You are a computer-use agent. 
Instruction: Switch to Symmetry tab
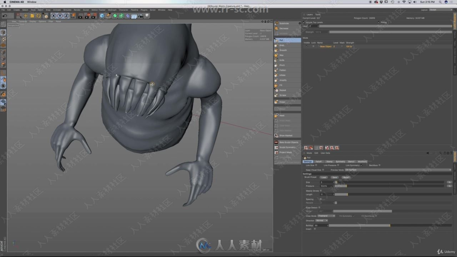click(x=340, y=162)
